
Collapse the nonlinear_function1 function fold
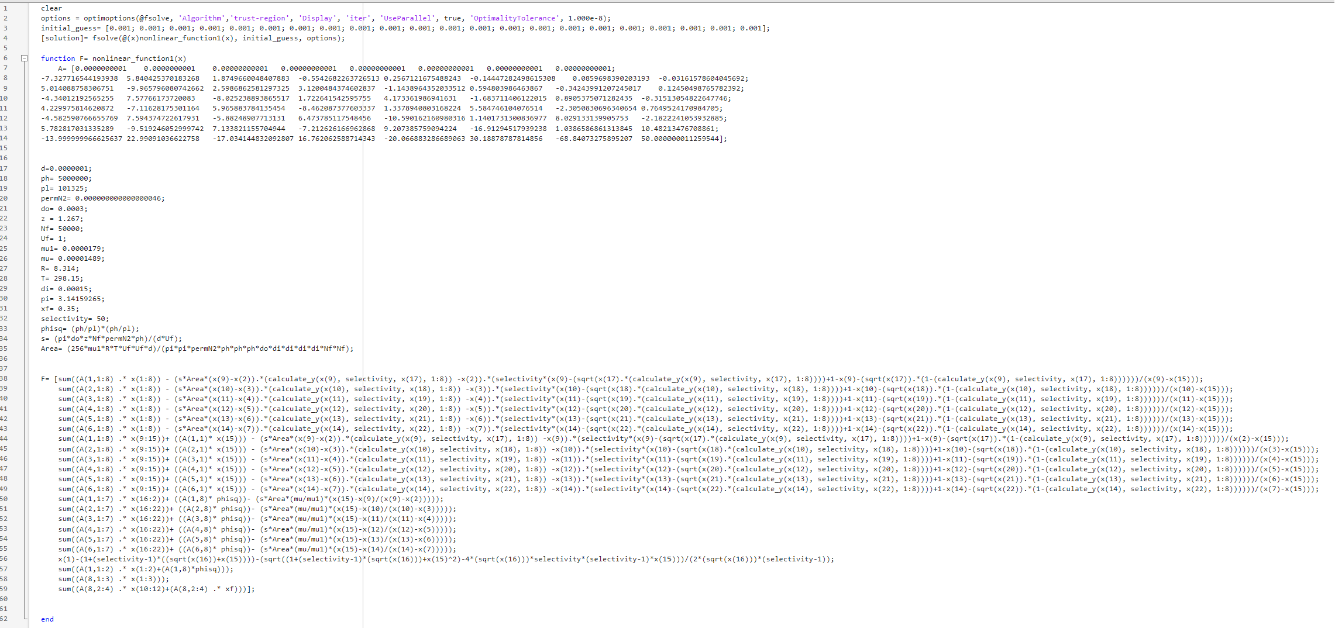(24, 58)
